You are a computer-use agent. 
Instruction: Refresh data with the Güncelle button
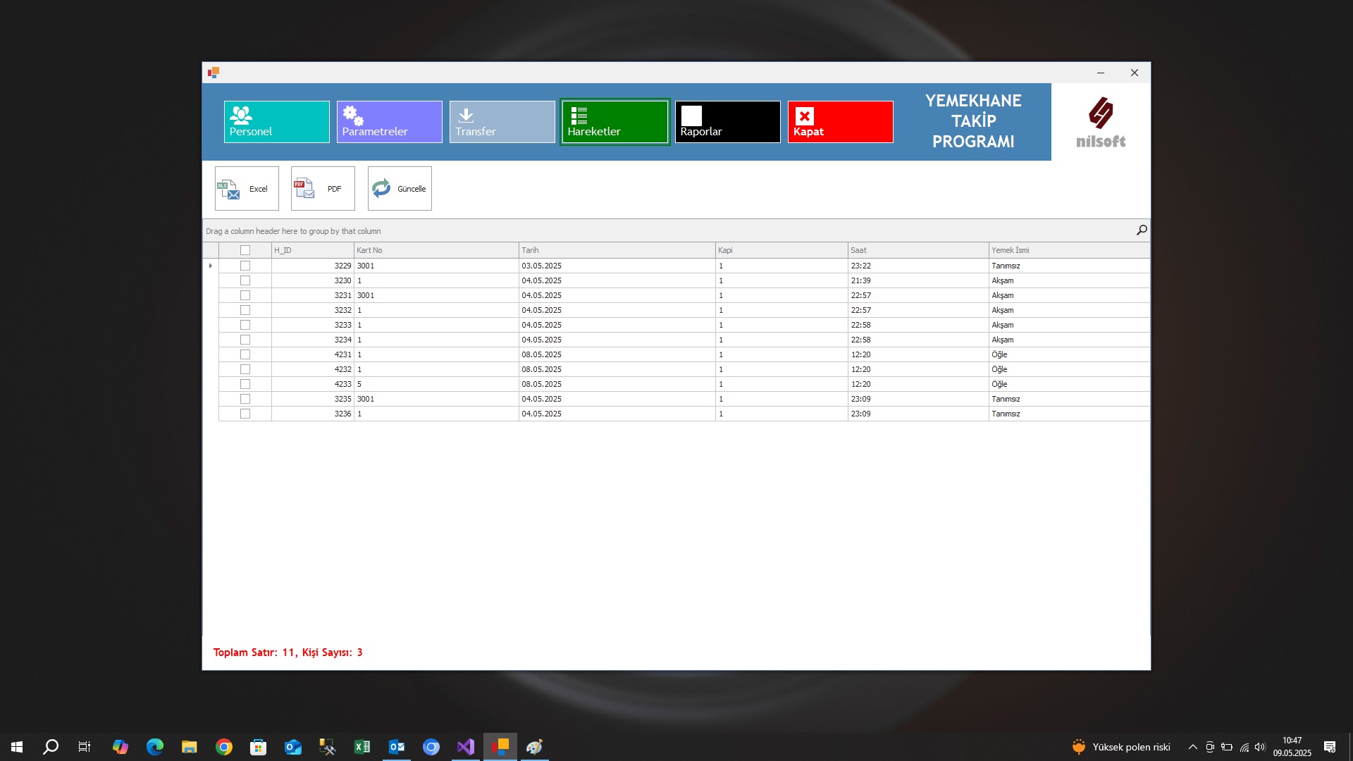point(400,188)
